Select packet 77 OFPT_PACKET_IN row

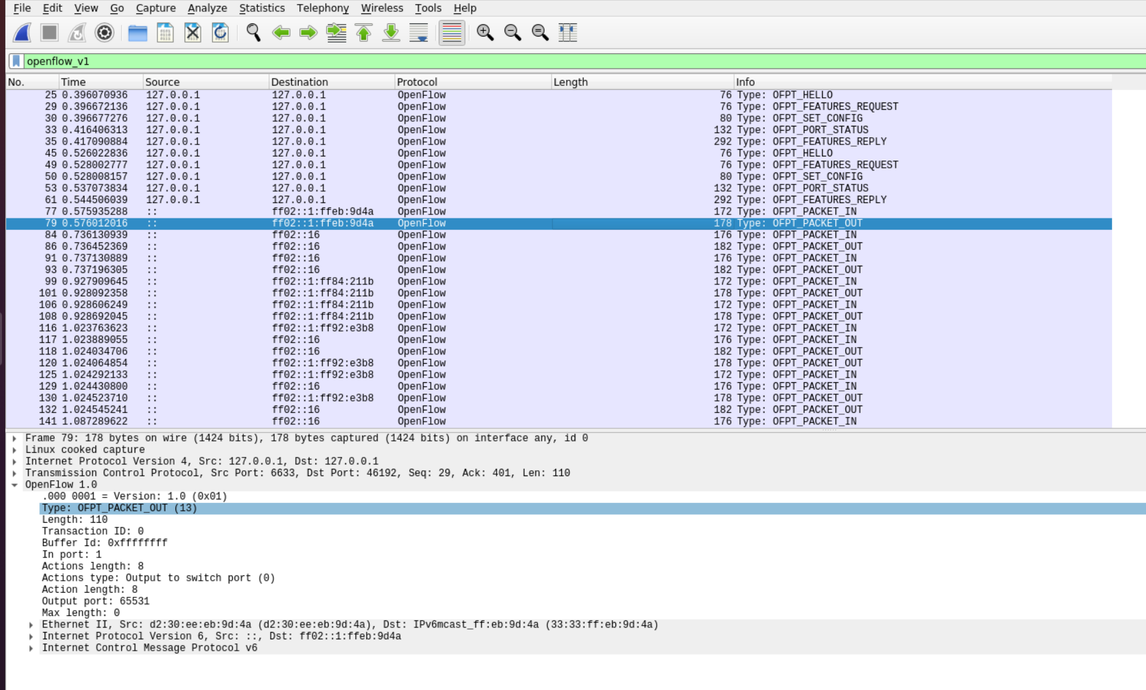click(559, 212)
